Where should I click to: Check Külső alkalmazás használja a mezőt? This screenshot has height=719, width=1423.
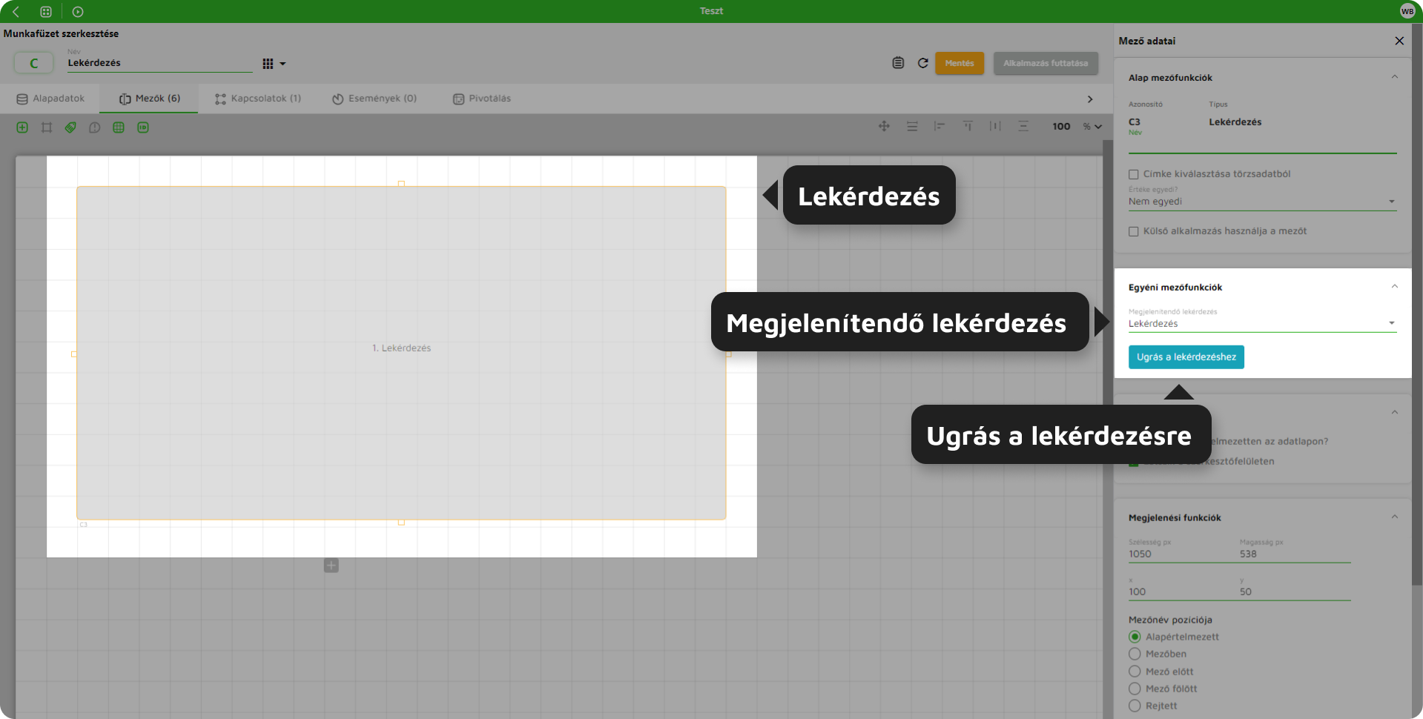tap(1133, 231)
